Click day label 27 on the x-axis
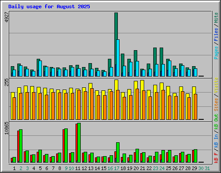This screenshot has width=221, height=173. tap(181, 168)
